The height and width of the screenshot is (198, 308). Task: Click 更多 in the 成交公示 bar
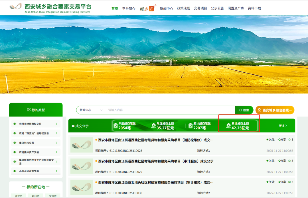click(x=283, y=126)
